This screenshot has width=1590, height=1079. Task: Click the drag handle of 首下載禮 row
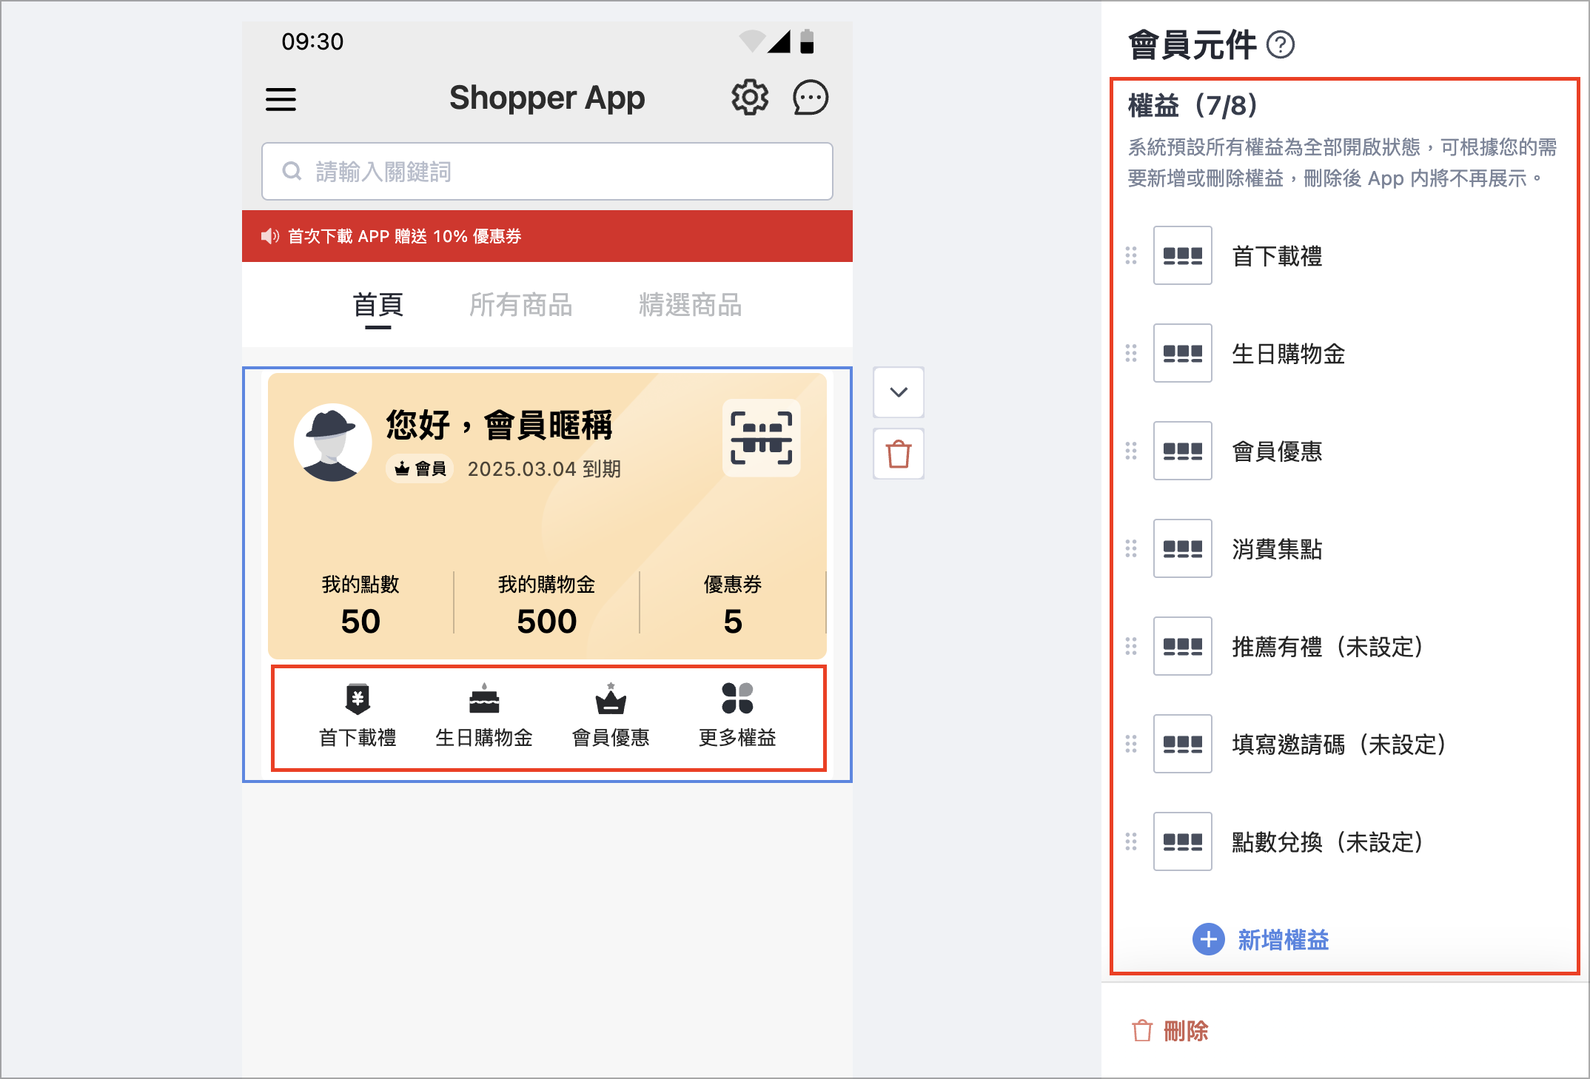click(1131, 256)
